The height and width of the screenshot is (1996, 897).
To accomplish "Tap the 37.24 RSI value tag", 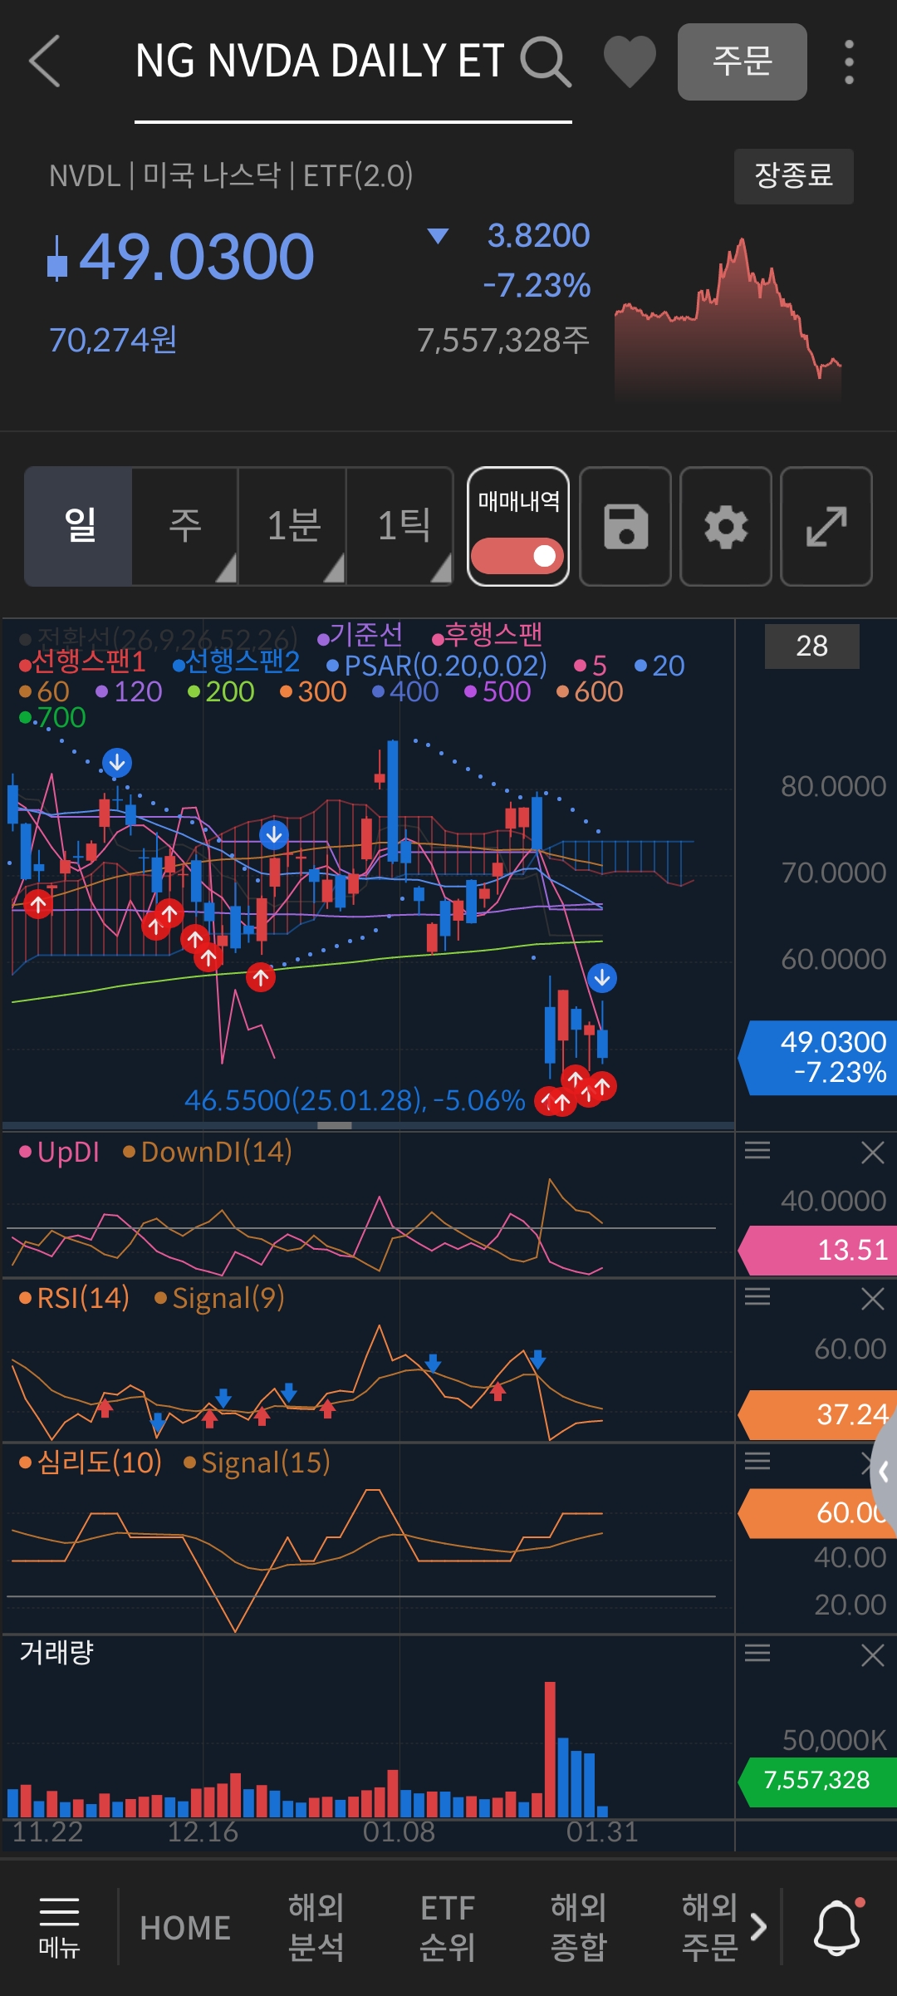I will [x=817, y=1414].
